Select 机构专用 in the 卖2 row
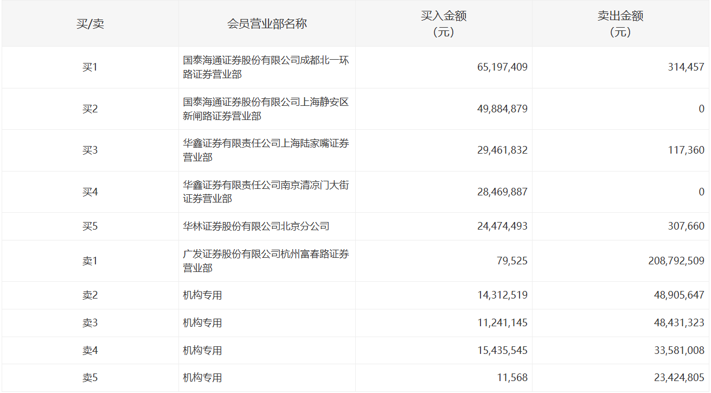Screen dimensions: 711x393 click(x=202, y=295)
